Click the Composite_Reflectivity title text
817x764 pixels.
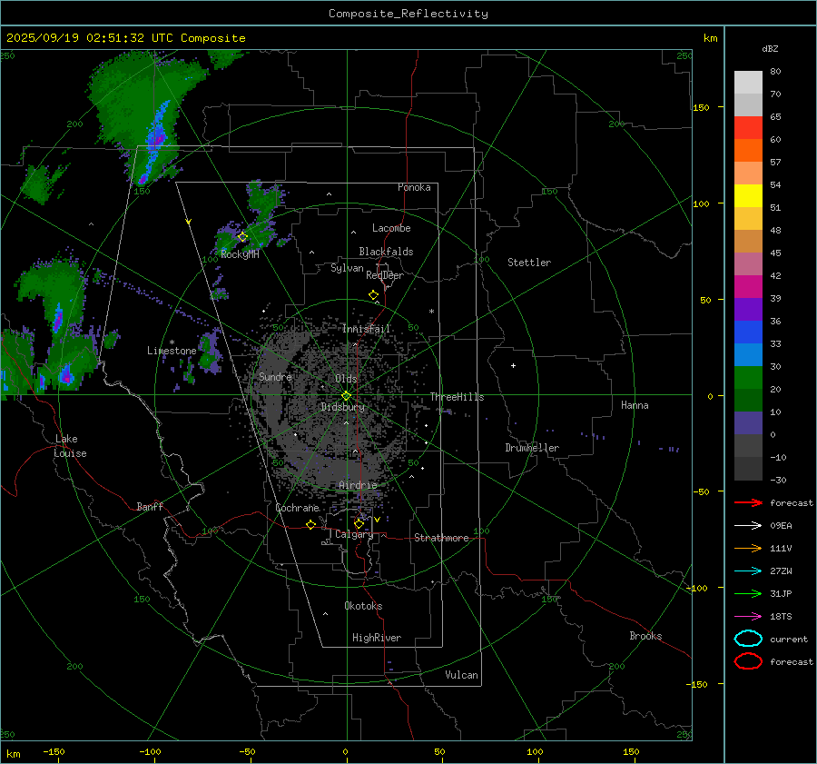tap(408, 14)
